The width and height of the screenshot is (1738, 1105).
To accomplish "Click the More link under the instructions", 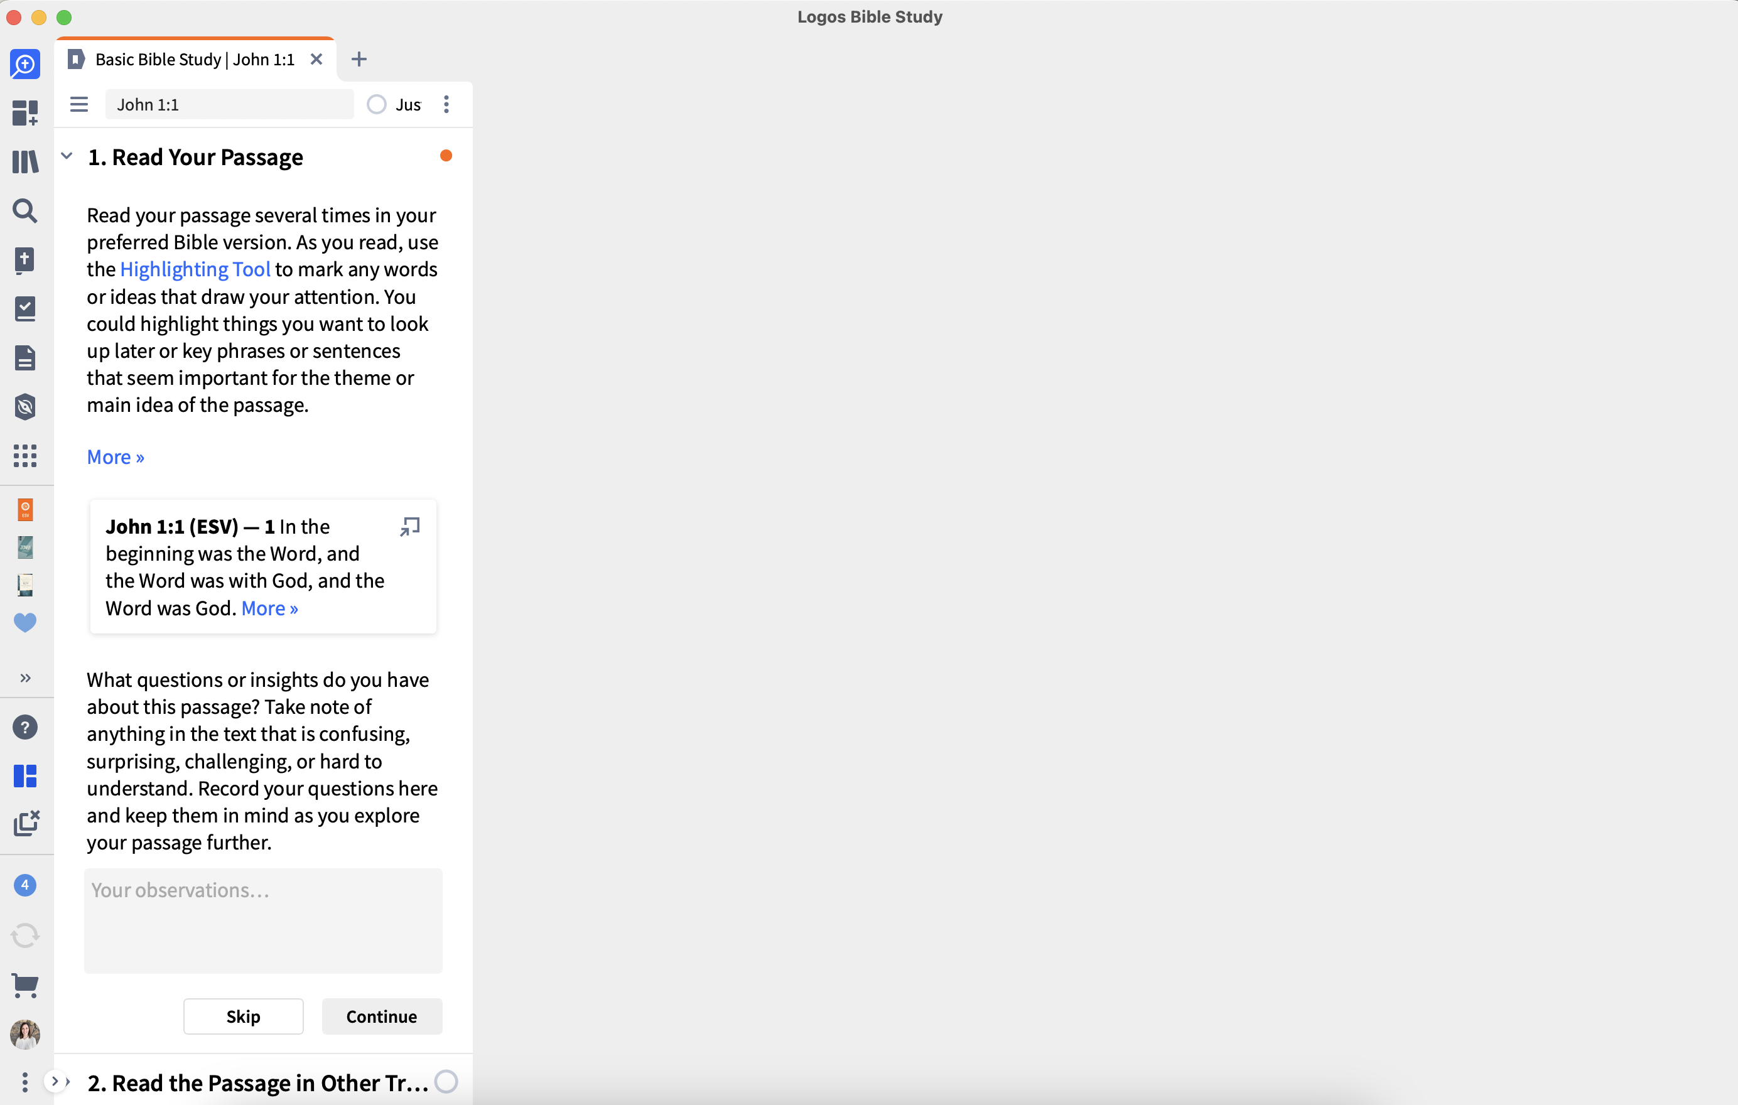I will click(116, 458).
